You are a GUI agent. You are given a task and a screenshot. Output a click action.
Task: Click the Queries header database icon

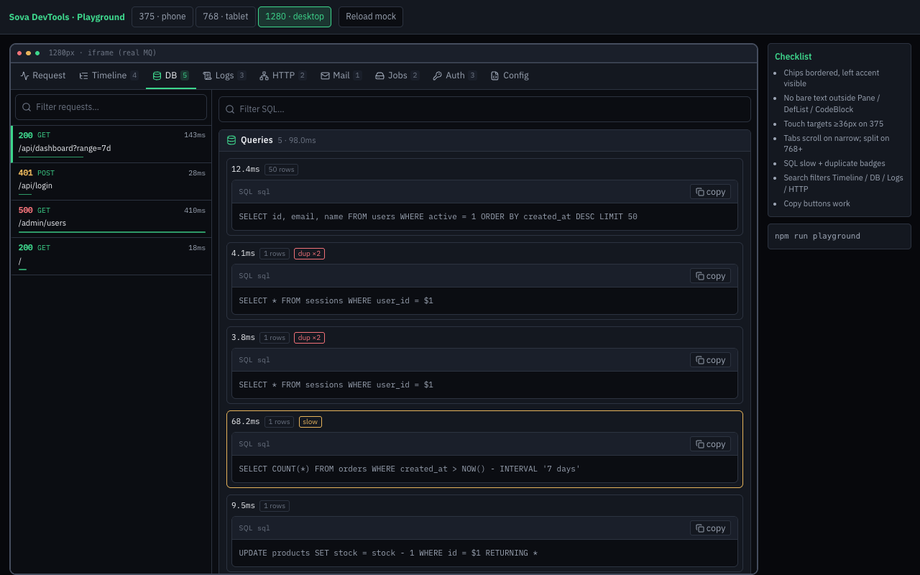point(231,140)
